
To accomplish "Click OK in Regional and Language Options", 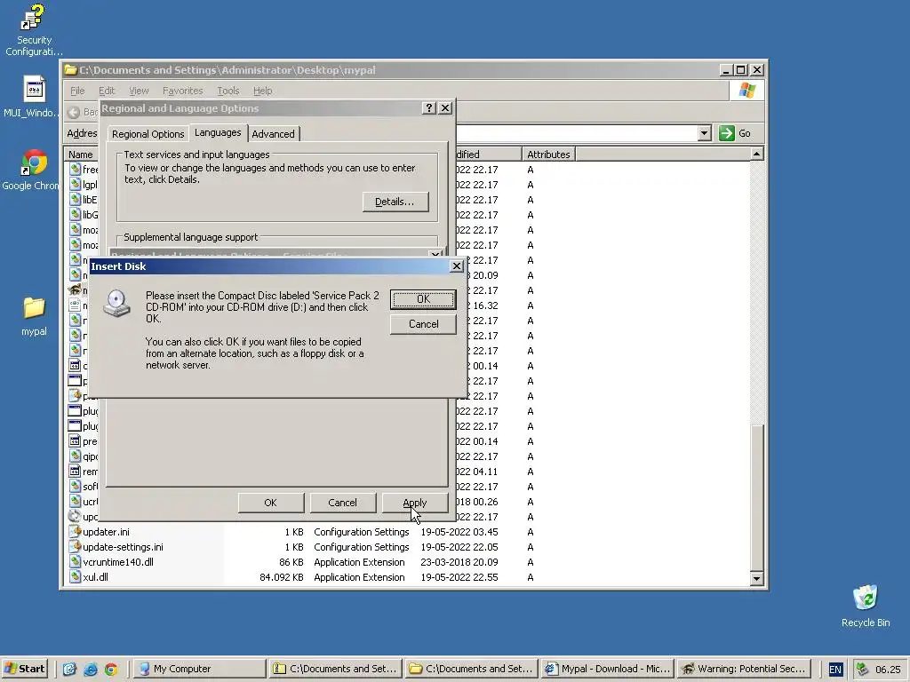I will 270,503.
